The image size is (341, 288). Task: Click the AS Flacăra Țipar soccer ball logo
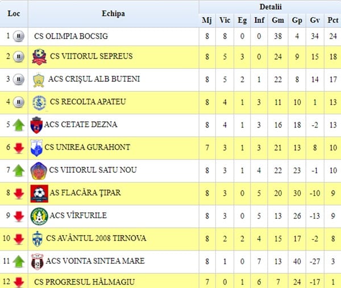pyautogui.click(x=39, y=194)
